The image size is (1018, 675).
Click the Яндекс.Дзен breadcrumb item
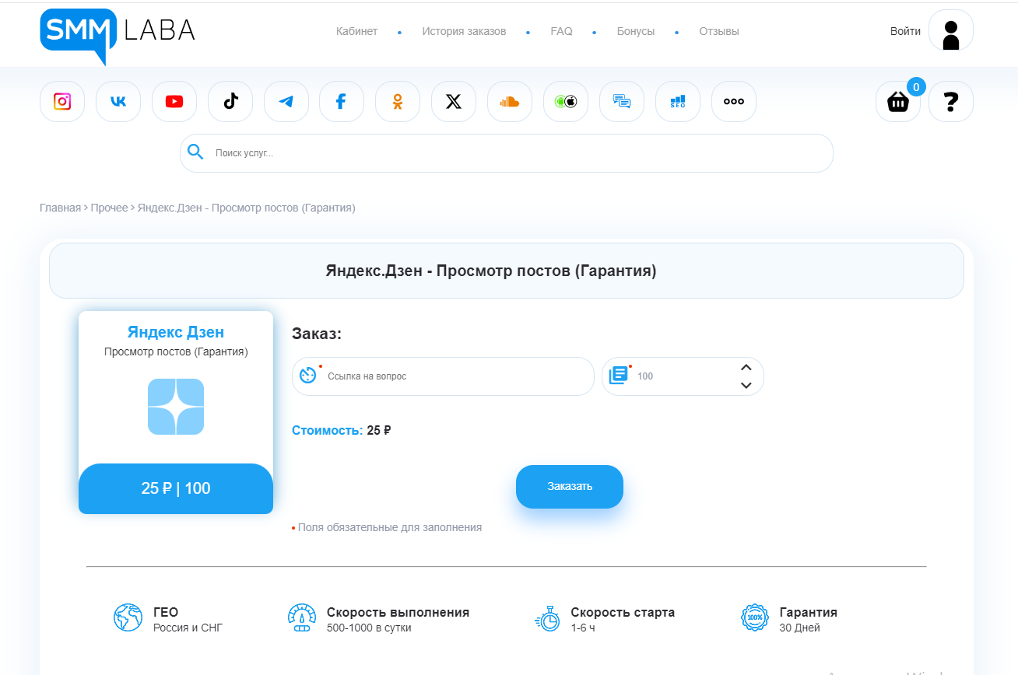coord(247,208)
